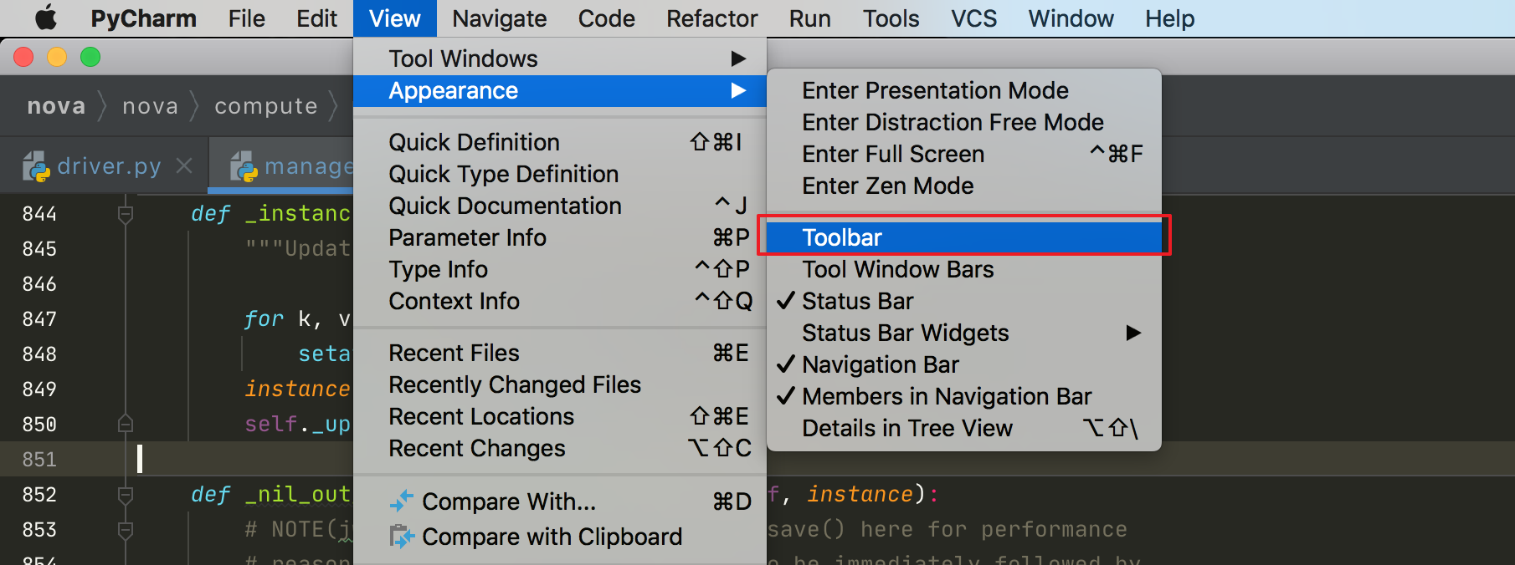The height and width of the screenshot is (565, 1515).
Task: Open the Apple menu
Action: [46, 18]
